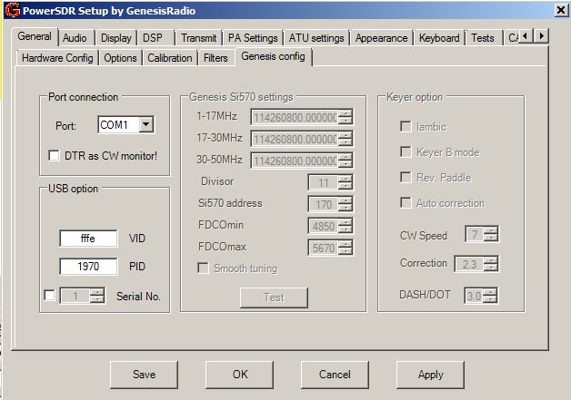The width and height of the screenshot is (571, 400).
Task: Switch to the General tab
Action: pos(35,36)
